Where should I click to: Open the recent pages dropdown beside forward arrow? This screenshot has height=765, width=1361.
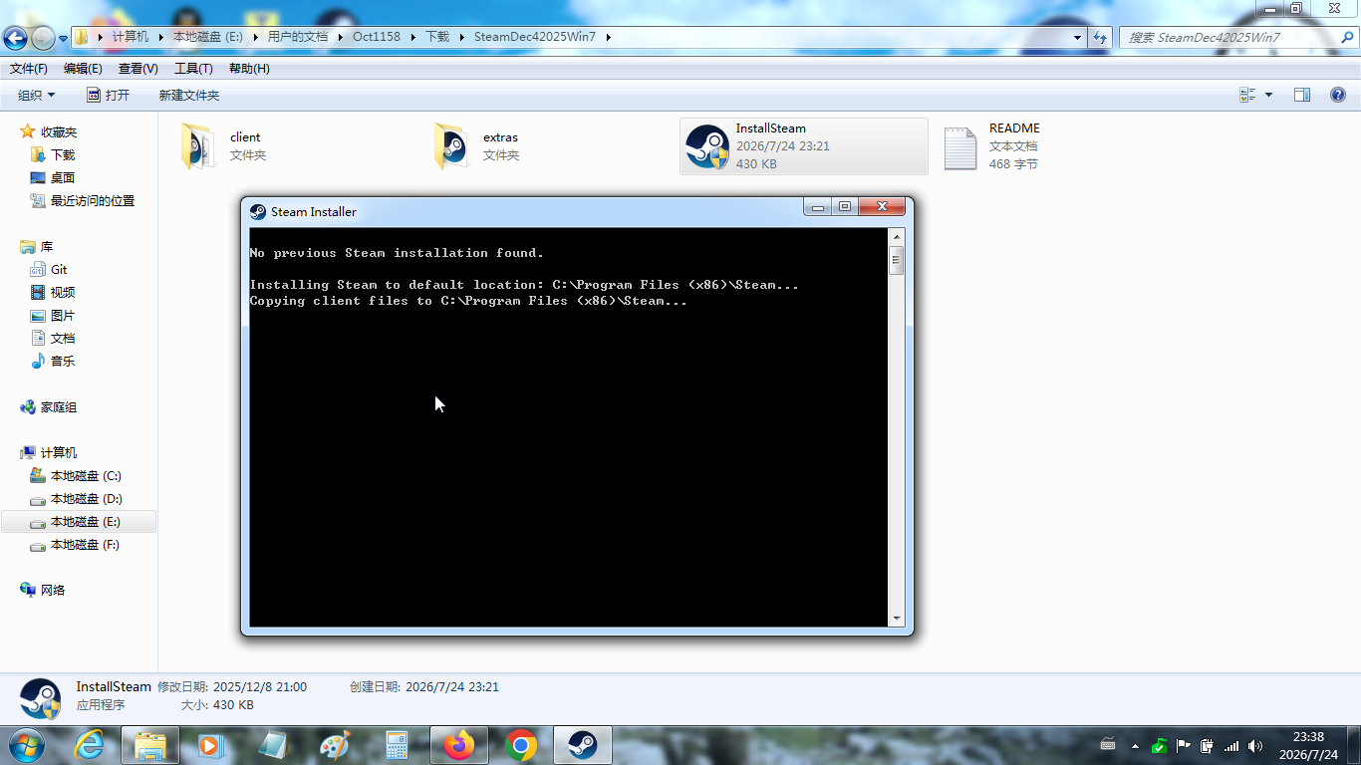[x=64, y=38]
